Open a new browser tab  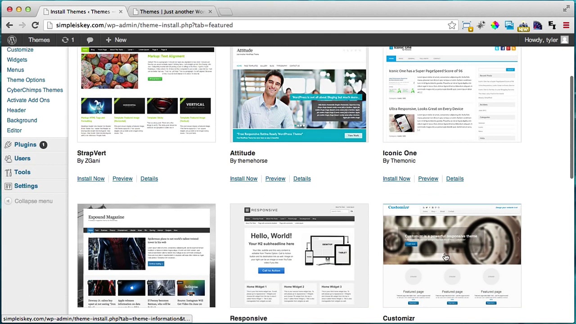pos(225,11)
